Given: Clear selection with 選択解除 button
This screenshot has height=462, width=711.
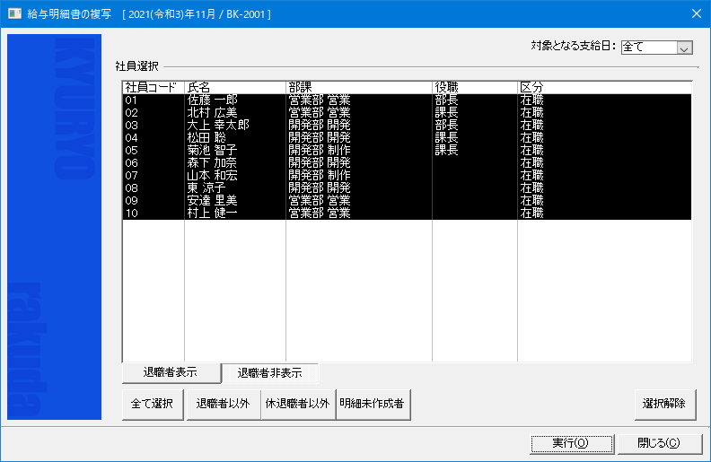Looking at the screenshot, I should point(664,404).
